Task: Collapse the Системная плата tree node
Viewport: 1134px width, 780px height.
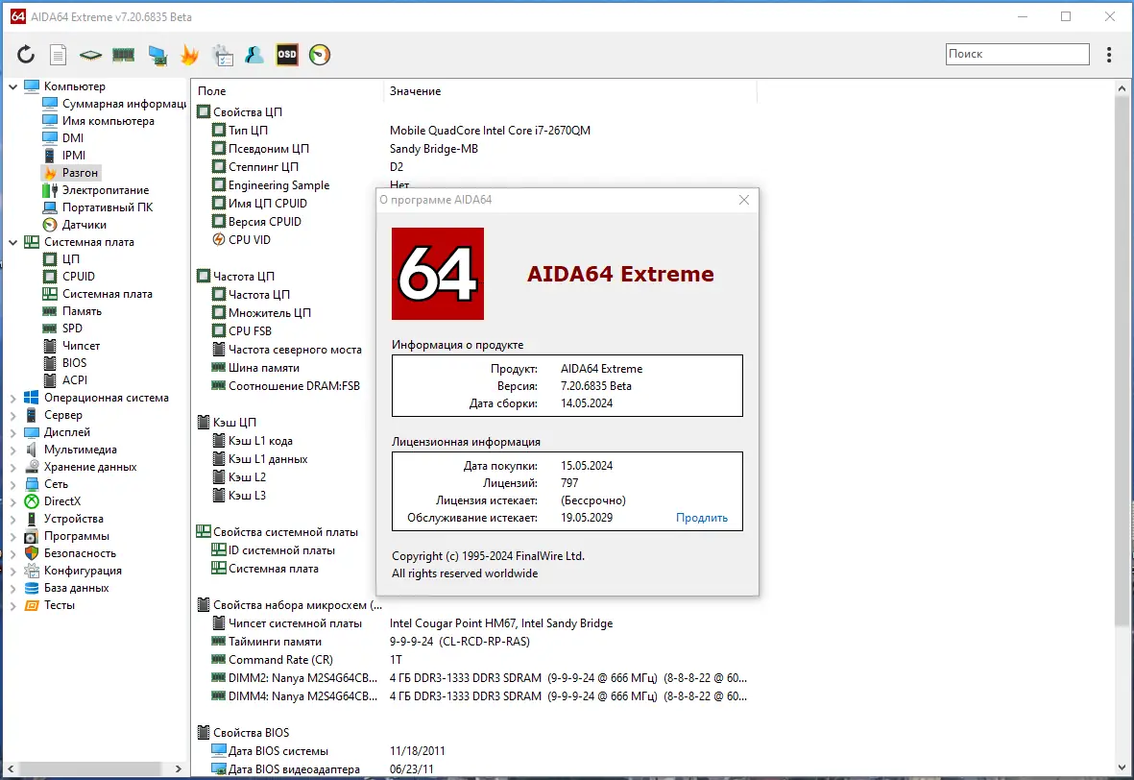Action: click(x=13, y=242)
